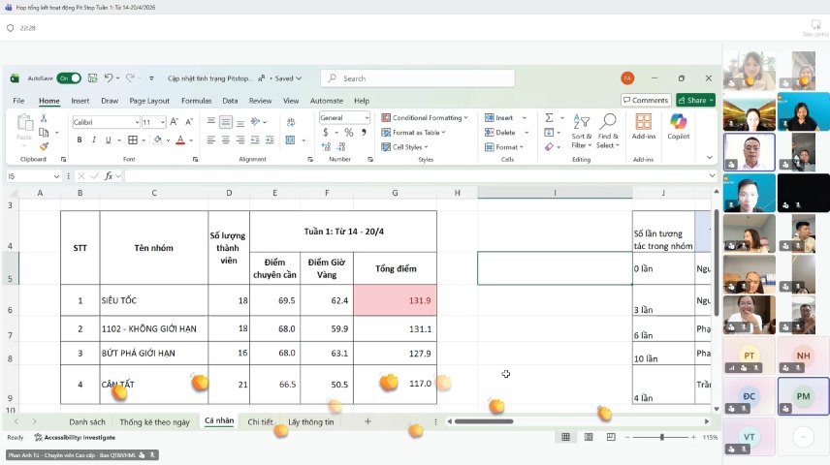Open the Thống kê theo ngày sheet
Screen dimensions: 830x465
[154, 421]
